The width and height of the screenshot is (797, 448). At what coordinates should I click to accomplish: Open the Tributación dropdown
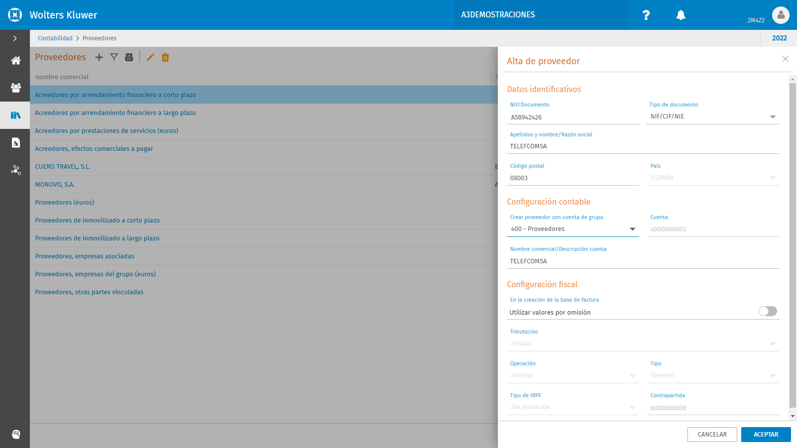coord(643,343)
